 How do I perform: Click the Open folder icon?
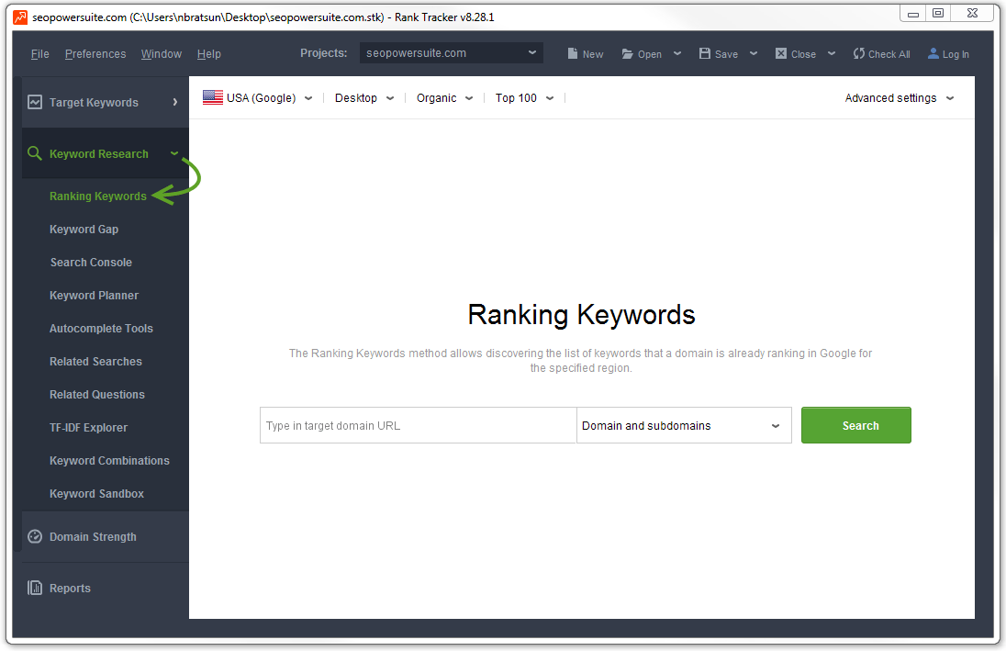click(x=628, y=54)
